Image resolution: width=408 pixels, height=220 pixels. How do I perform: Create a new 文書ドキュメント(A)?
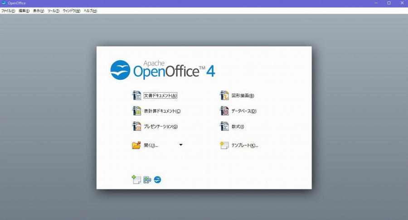(160, 96)
